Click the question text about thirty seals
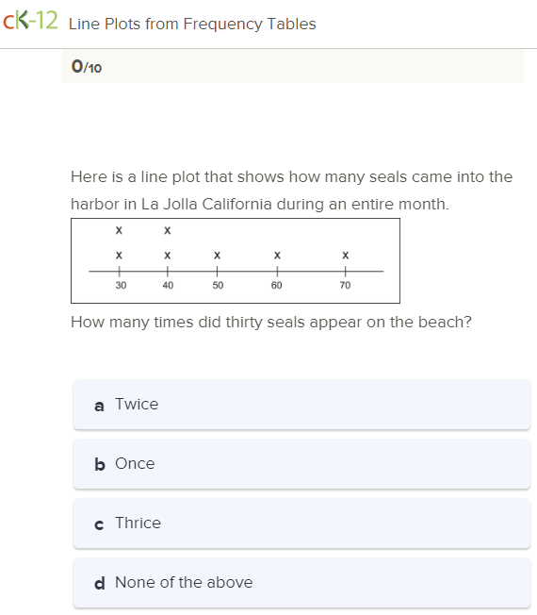 coord(271,322)
